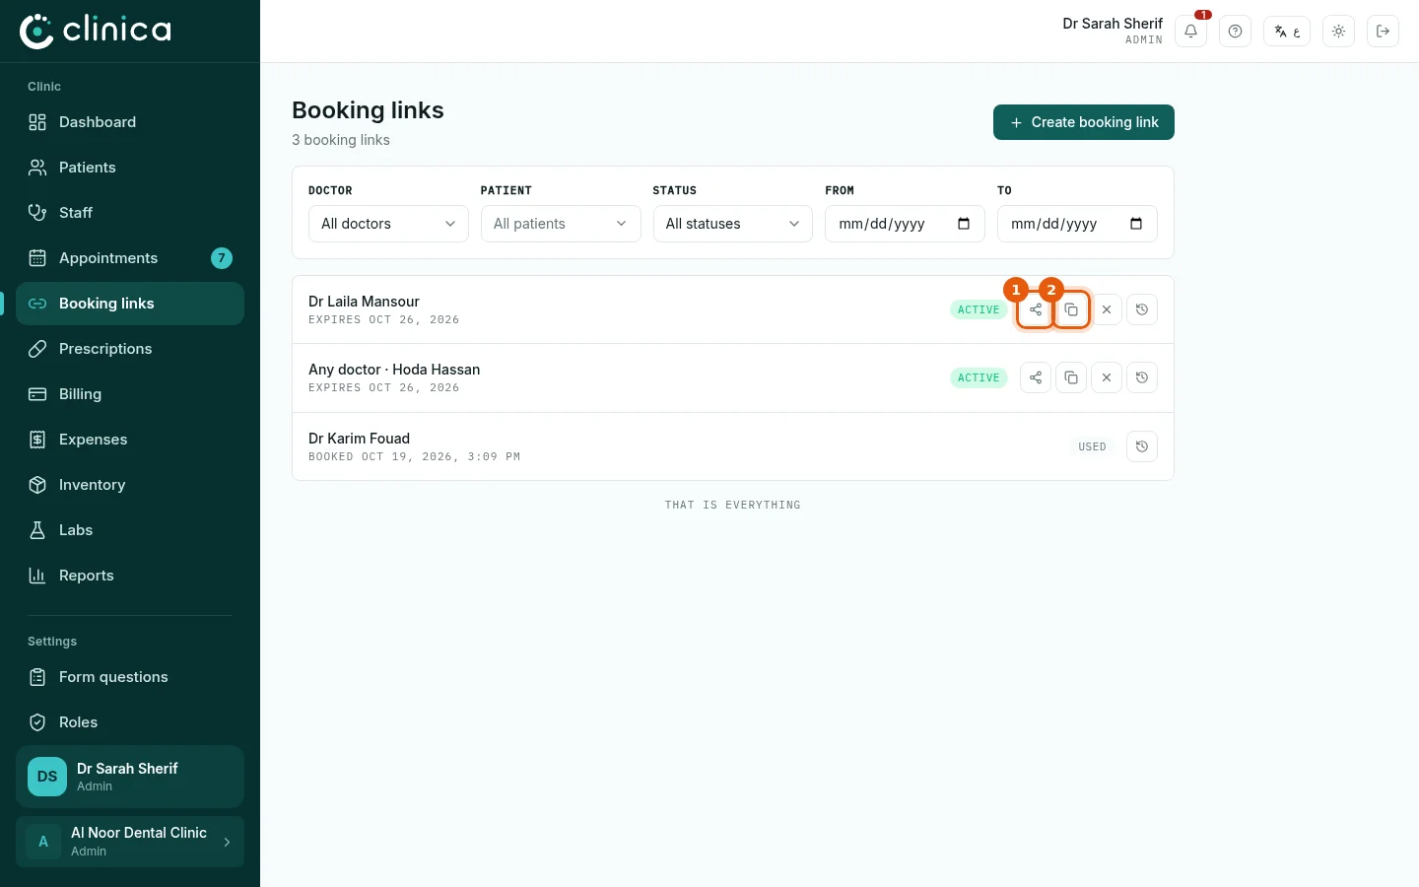View history for Hoda Hassan link

tap(1142, 377)
